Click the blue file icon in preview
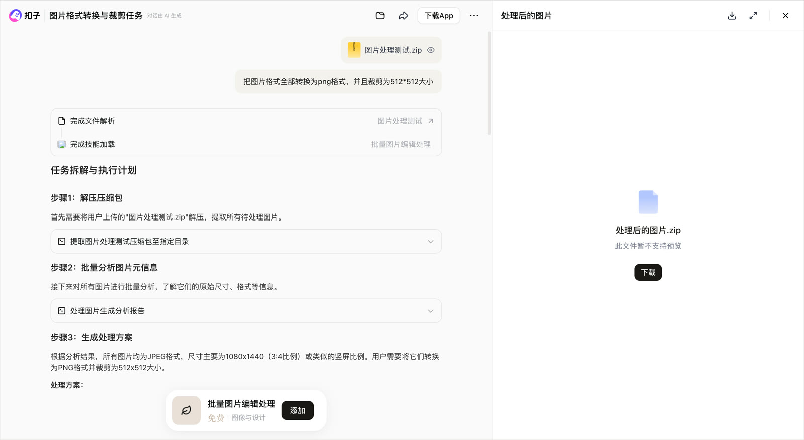The image size is (804, 440). [x=648, y=202]
